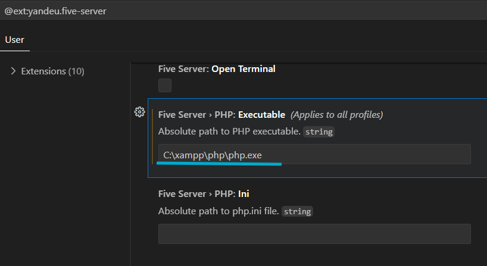Click the C:\xampp\php\php.exe path text
The width and height of the screenshot is (487, 266).
213,155
